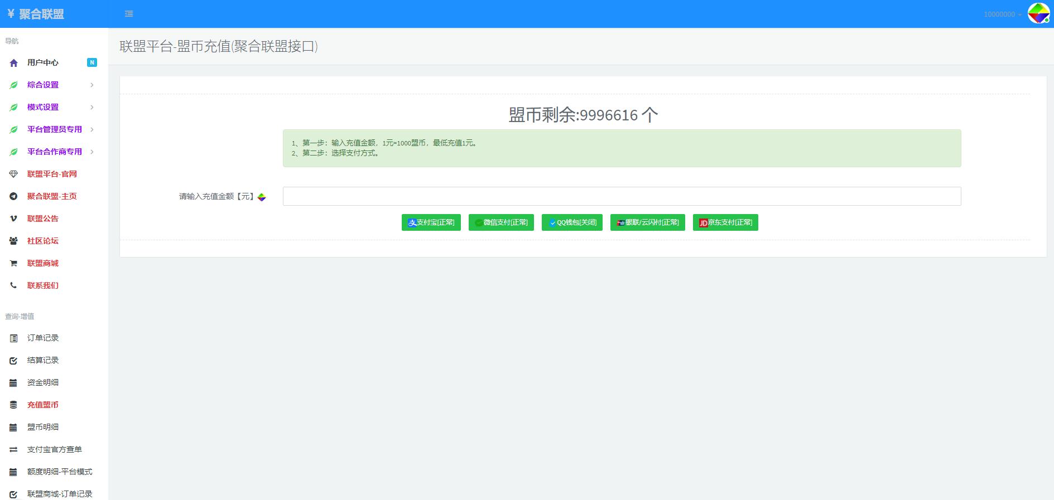The image size is (1054, 500).
Task: Click the database icon next to 充值盟币
Action: 14,405
